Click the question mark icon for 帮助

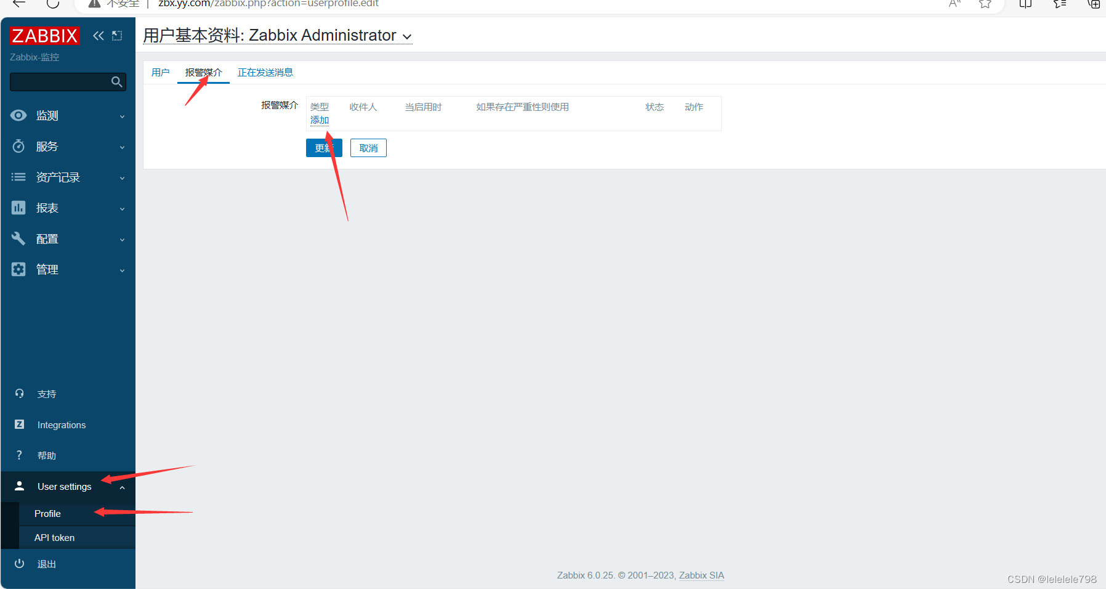click(x=19, y=455)
